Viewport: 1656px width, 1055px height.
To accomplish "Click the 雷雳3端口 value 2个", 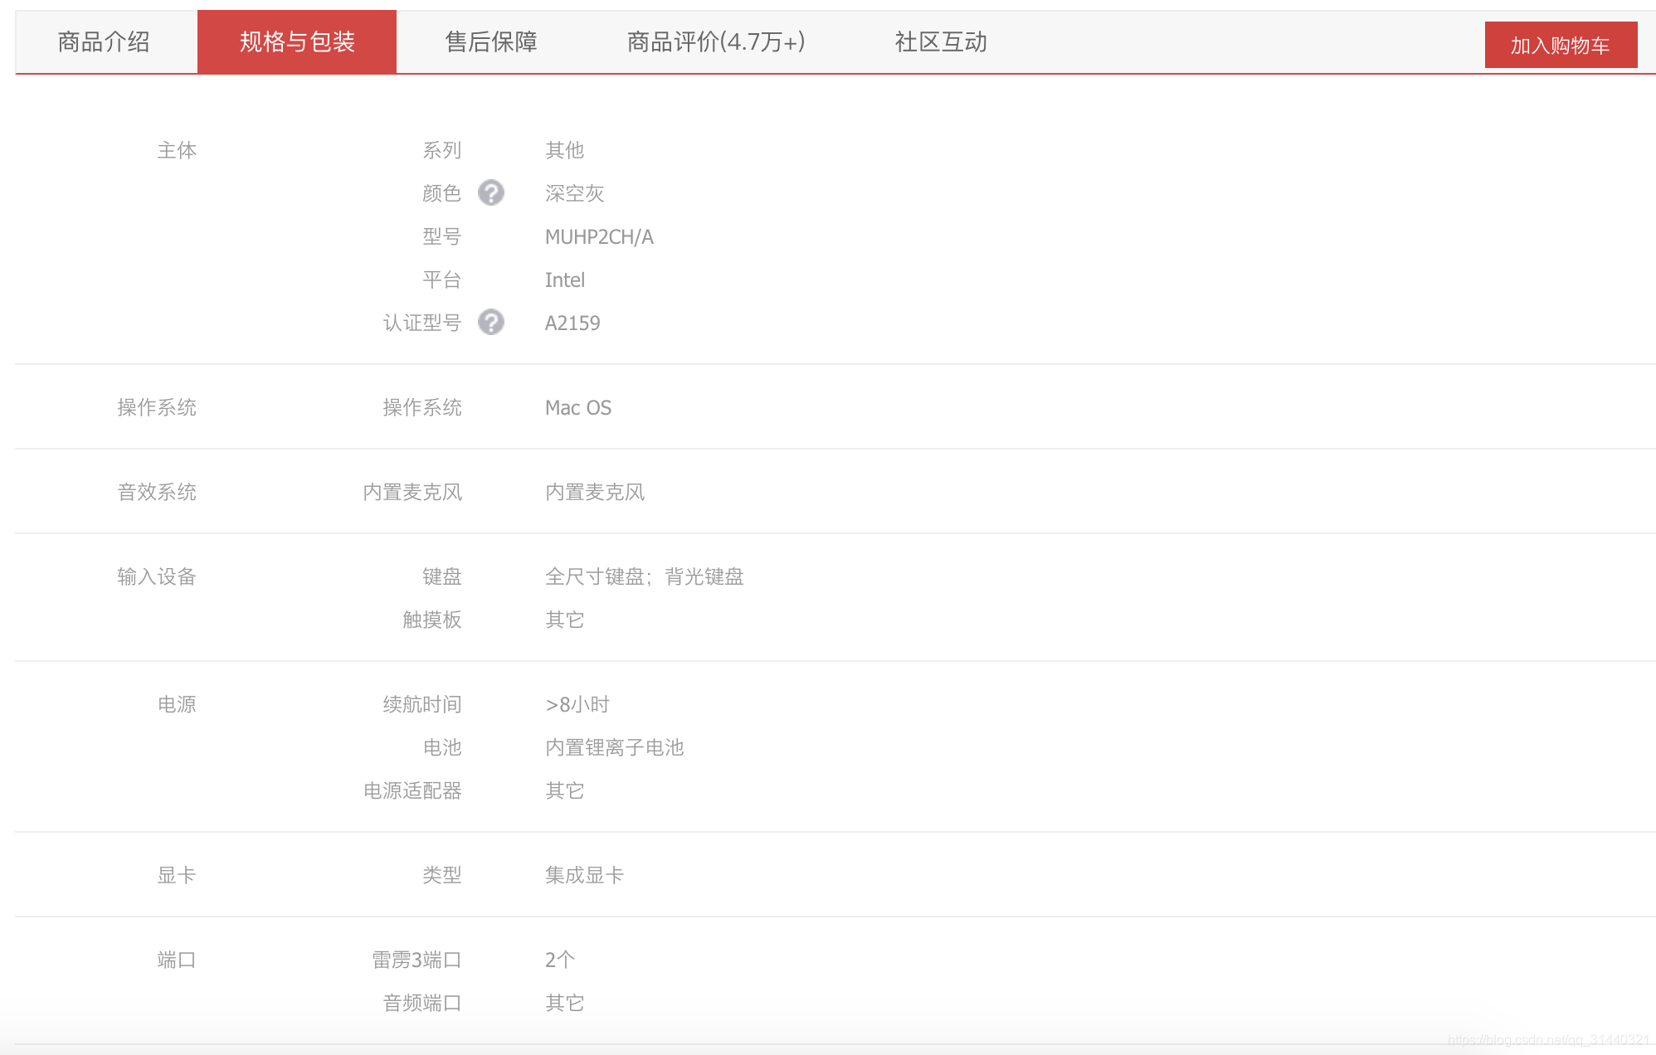I will tap(560, 959).
